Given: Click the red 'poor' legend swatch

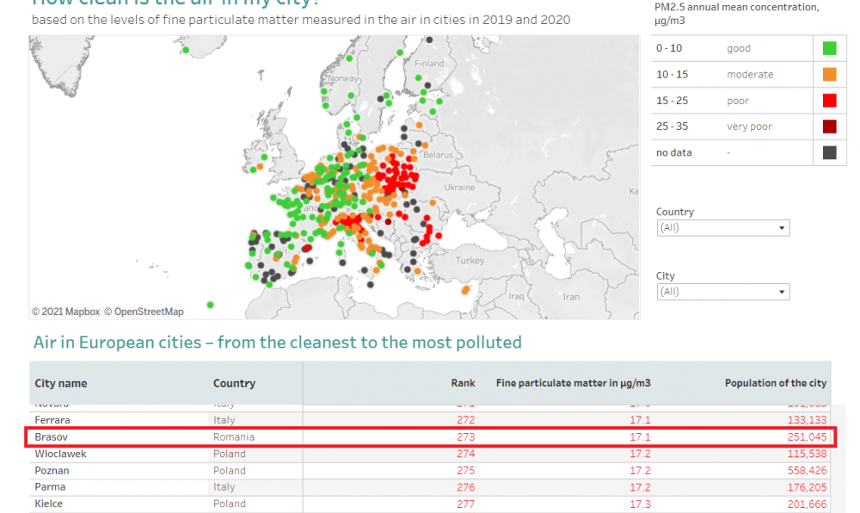Looking at the screenshot, I should pyautogui.click(x=829, y=101).
